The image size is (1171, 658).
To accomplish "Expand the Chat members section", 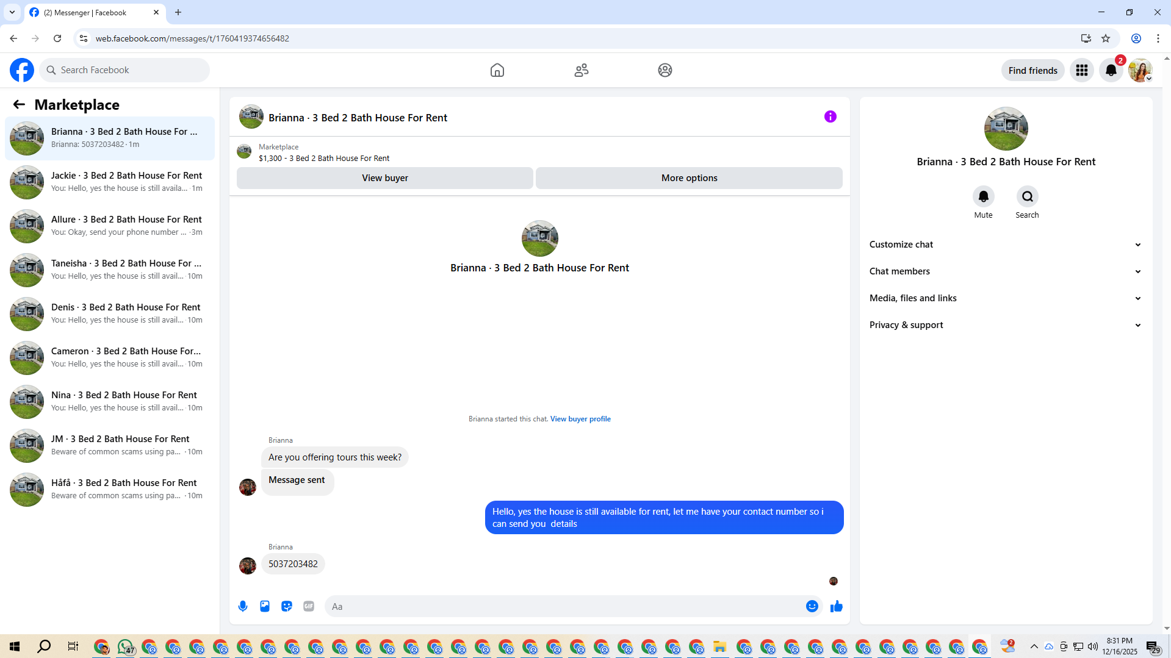I will pos(1006,271).
